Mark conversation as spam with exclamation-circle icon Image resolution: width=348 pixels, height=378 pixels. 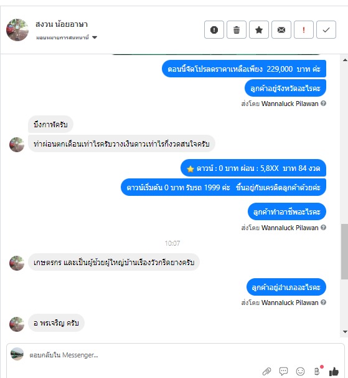pyautogui.click(x=214, y=30)
